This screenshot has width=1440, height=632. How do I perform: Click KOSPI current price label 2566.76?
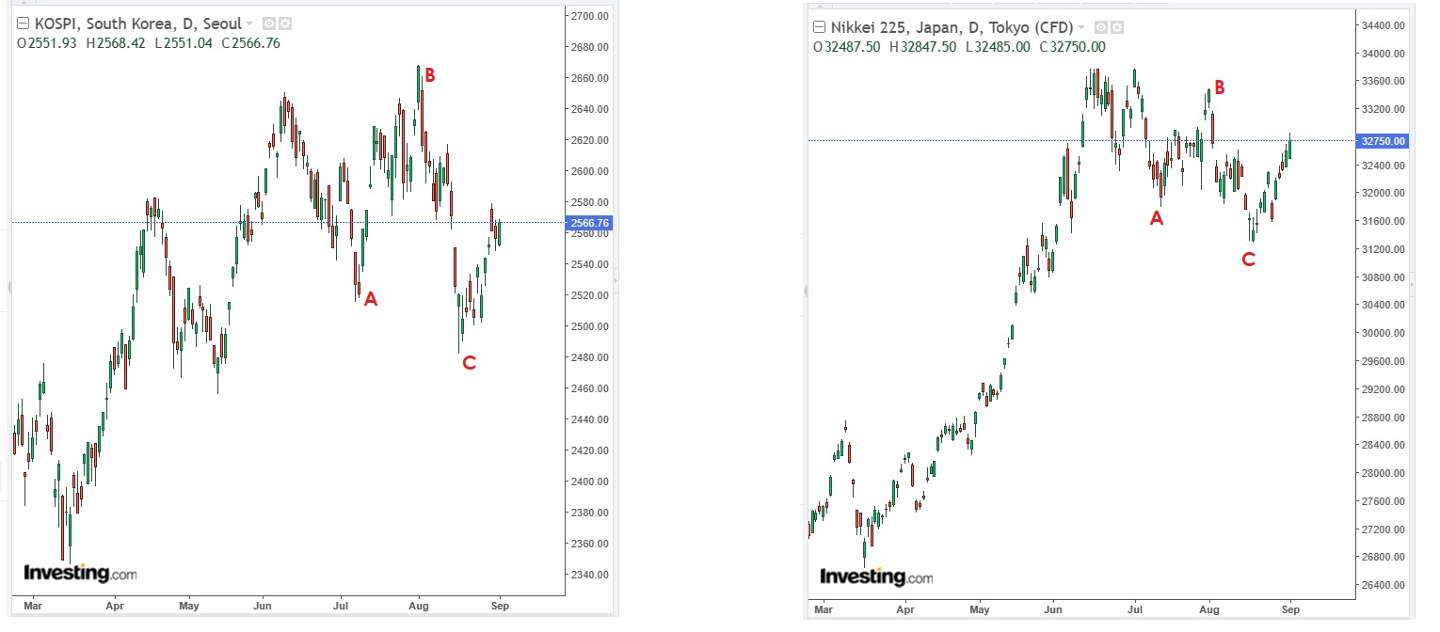(x=591, y=223)
